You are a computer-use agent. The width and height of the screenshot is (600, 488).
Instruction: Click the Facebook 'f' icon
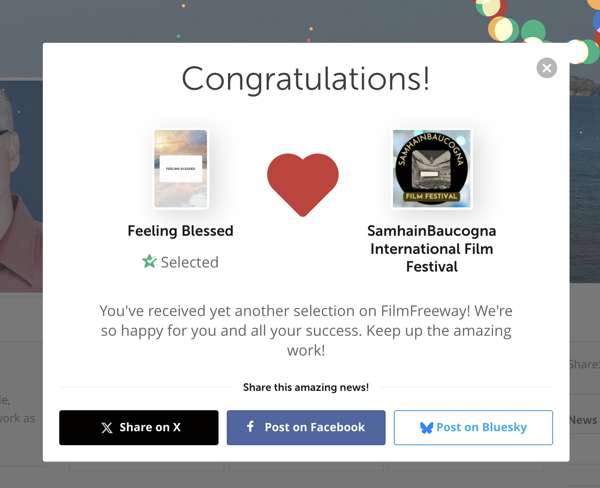(250, 426)
